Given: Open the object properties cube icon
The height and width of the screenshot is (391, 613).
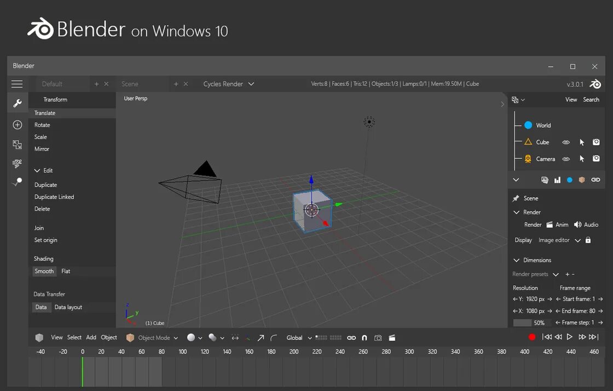Looking at the screenshot, I should coord(582,180).
